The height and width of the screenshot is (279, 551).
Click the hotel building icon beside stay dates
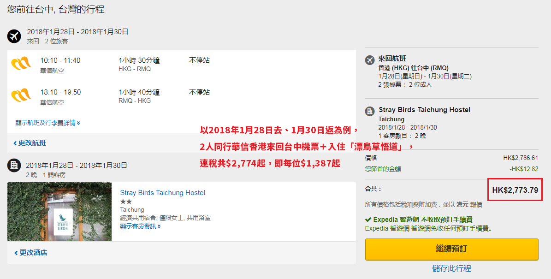click(14, 165)
